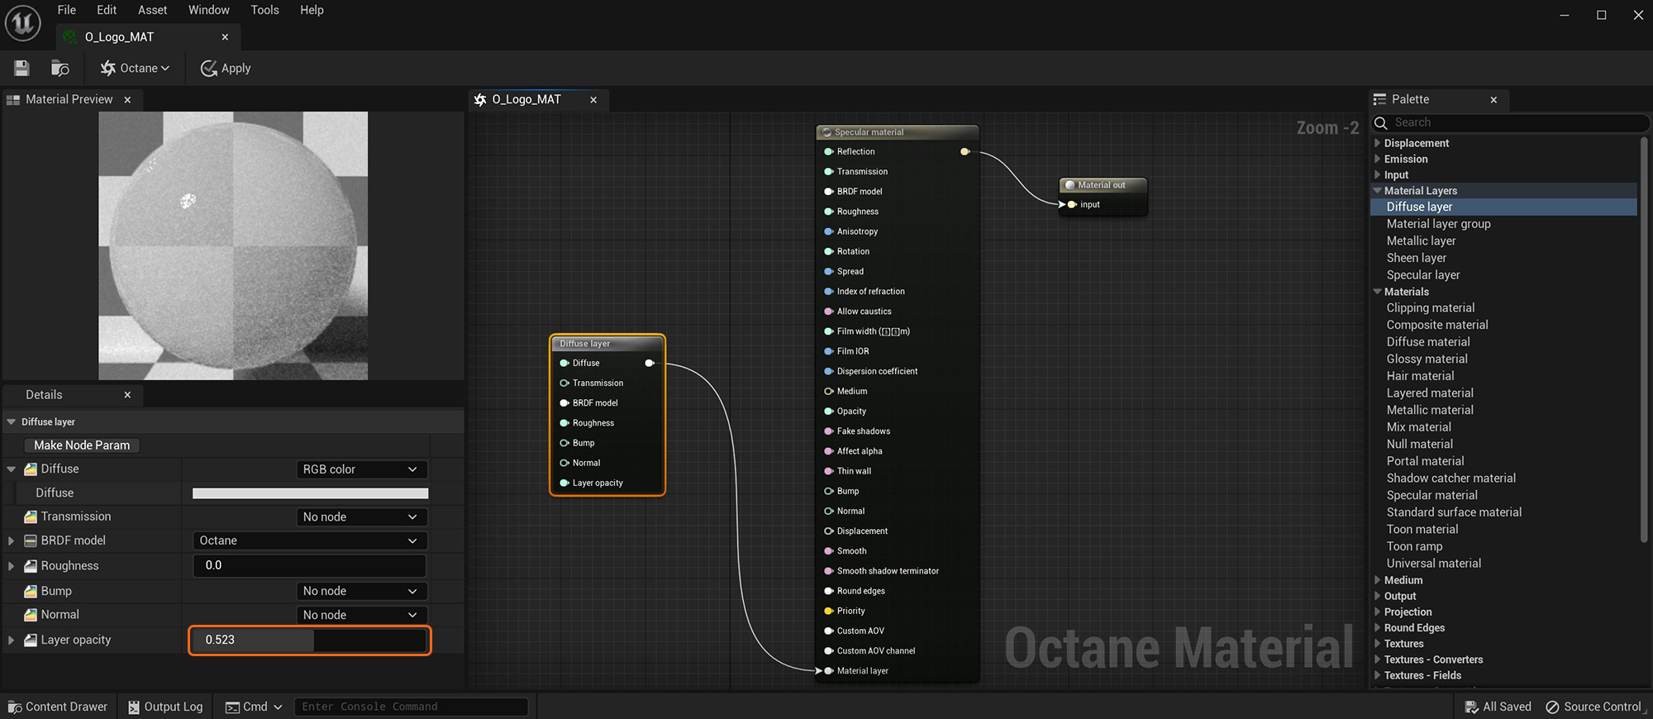This screenshot has height=719, width=1653.
Task: Close the Details panel
Action: click(127, 395)
